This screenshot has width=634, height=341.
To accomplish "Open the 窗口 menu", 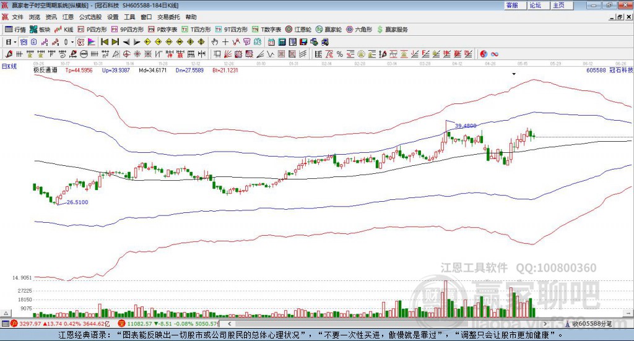I will pyautogui.click(x=146, y=17).
